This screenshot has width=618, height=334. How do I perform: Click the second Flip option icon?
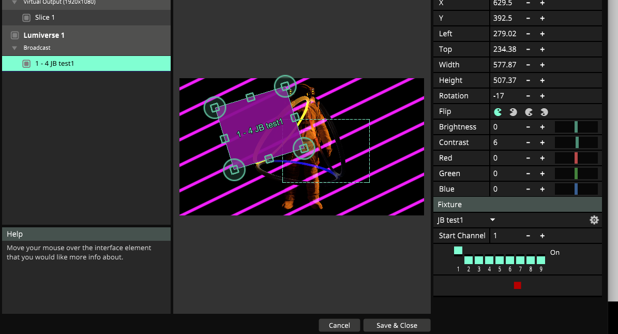tap(513, 111)
